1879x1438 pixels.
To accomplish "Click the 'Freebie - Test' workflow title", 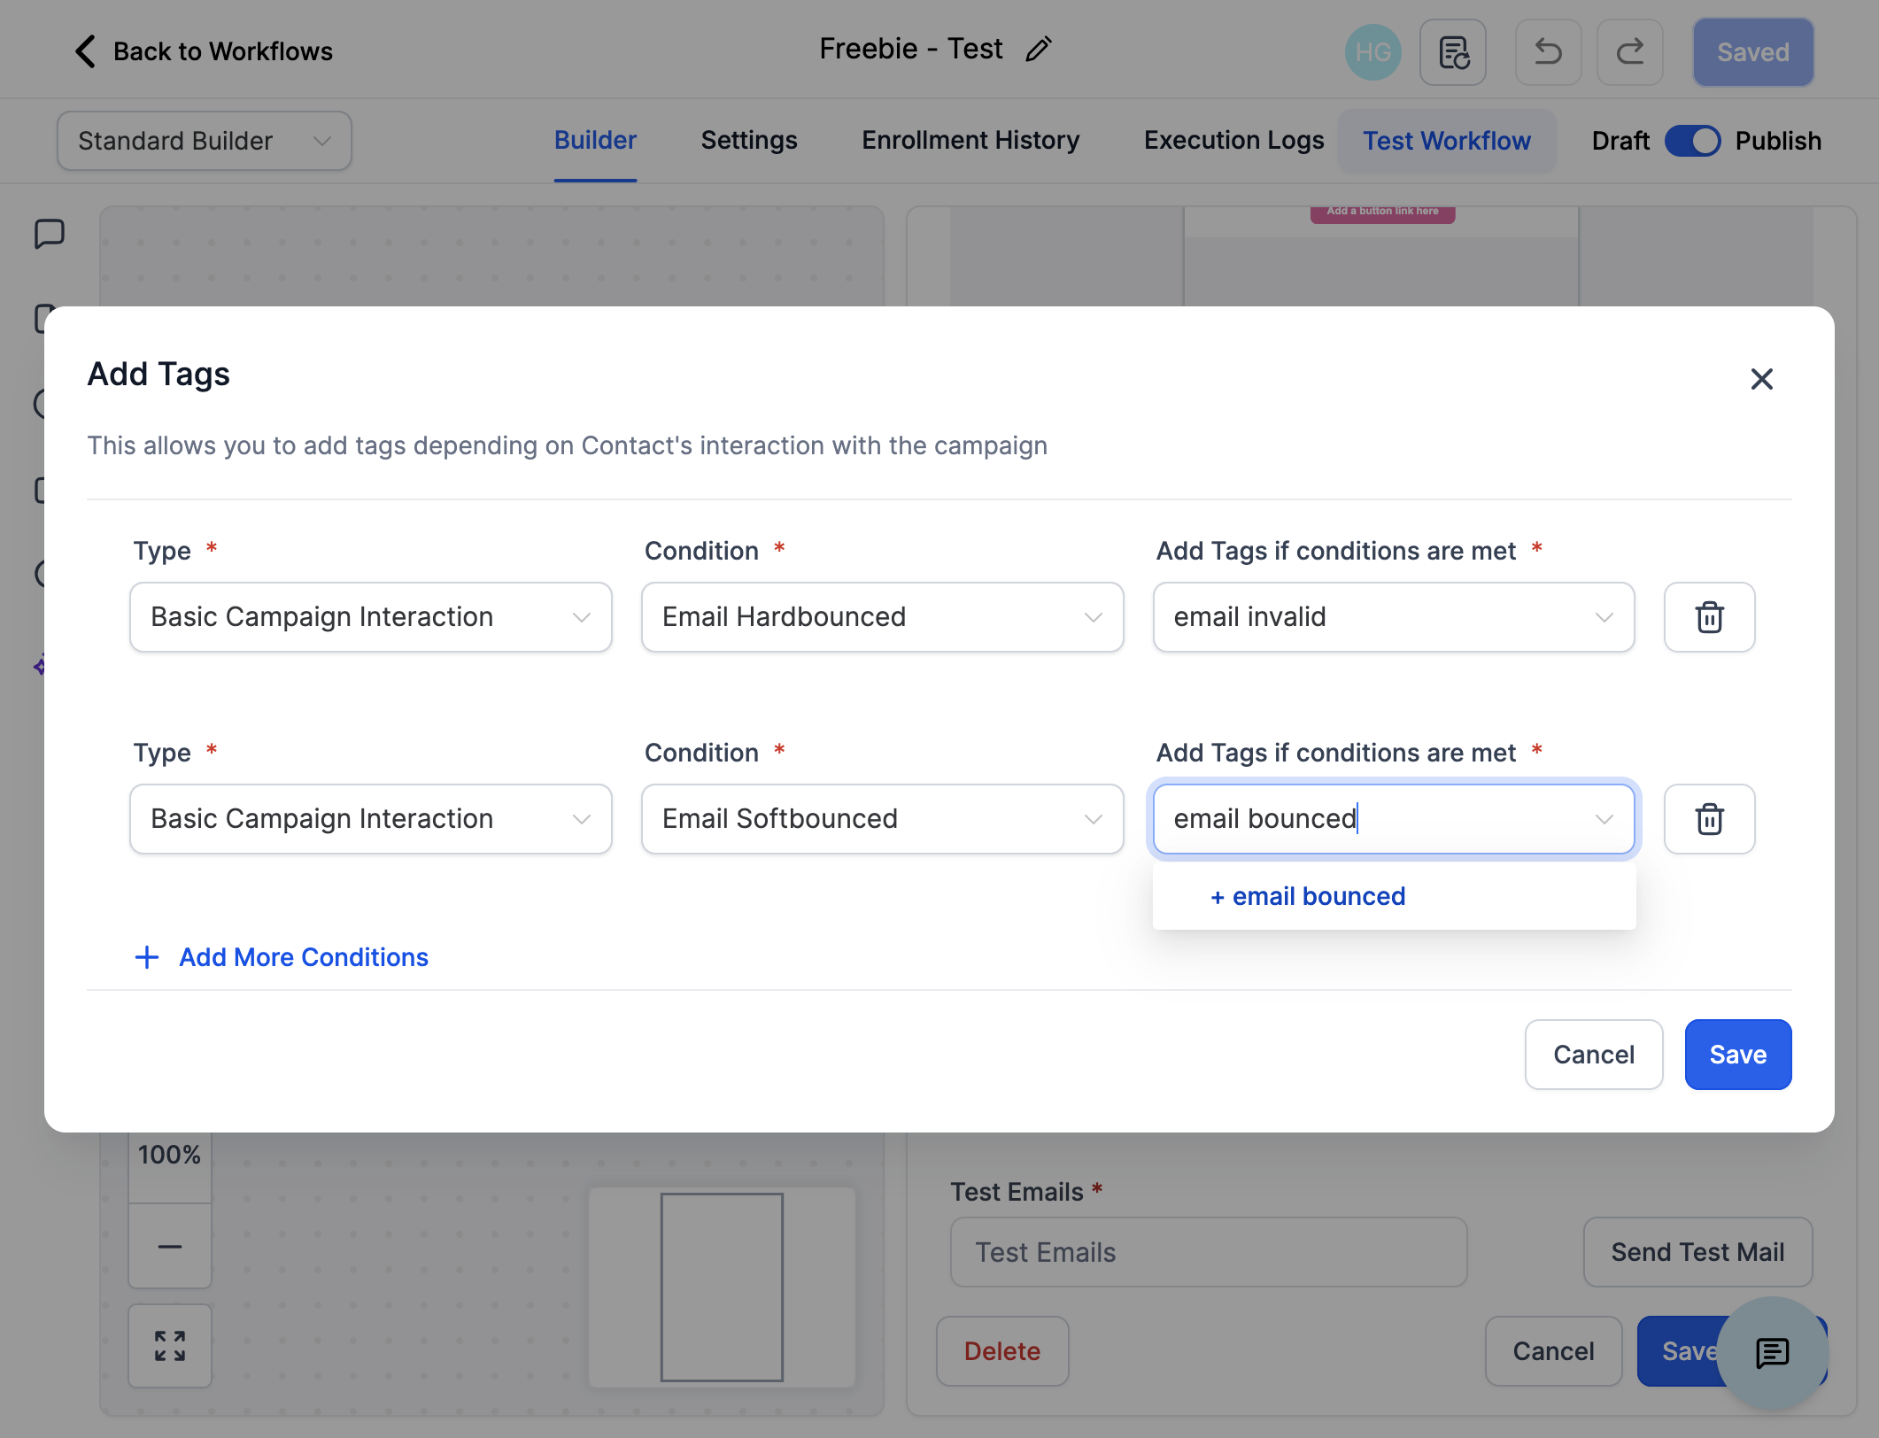I will click(911, 49).
